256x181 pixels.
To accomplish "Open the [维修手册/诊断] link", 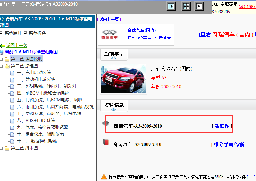I will [229, 144].
